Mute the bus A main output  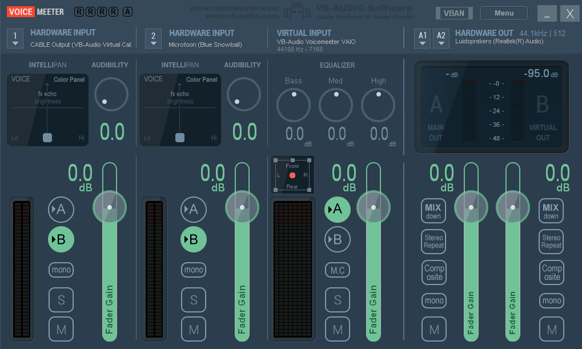(434, 330)
